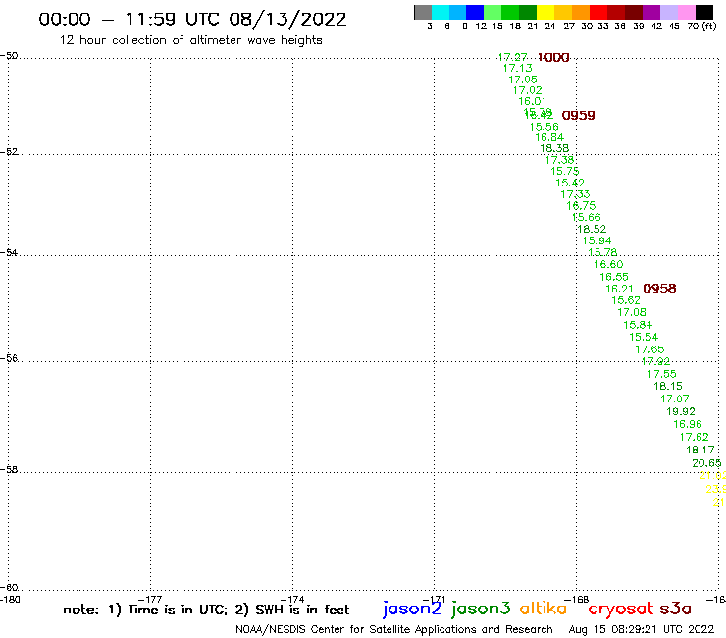The height and width of the screenshot is (638, 726).
Task: Click the -168 longitude axis label
Action: click(578, 600)
